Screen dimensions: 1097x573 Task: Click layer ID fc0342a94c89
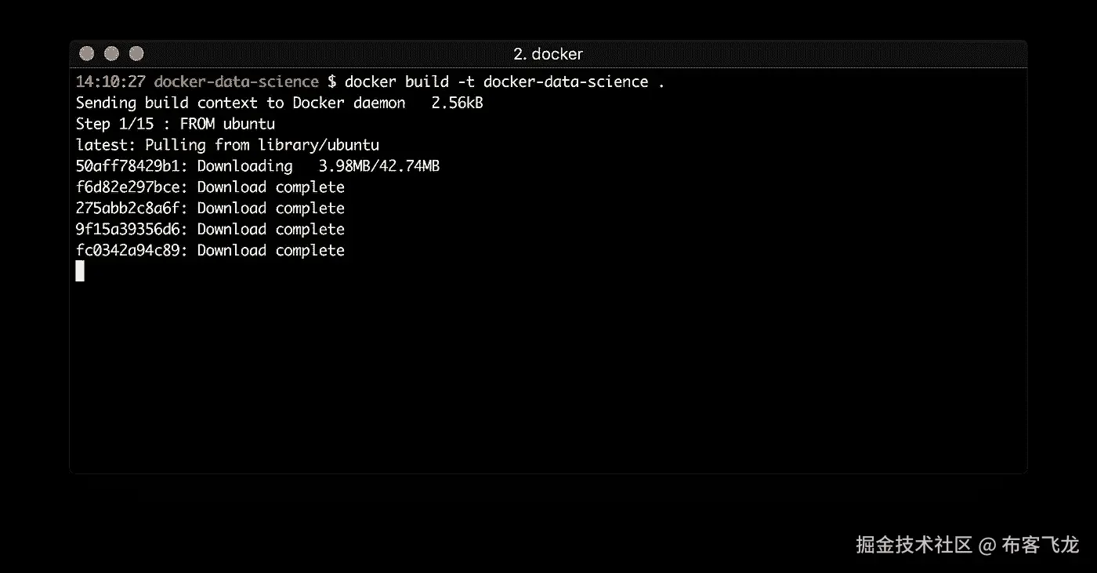pos(132,251)
